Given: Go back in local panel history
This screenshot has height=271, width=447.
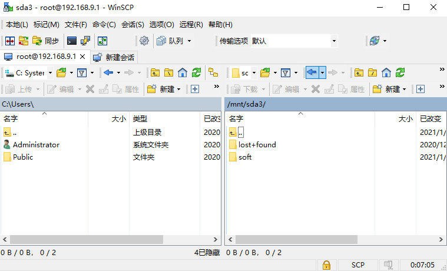Looking at the screenshot, I should coord(108,73).
